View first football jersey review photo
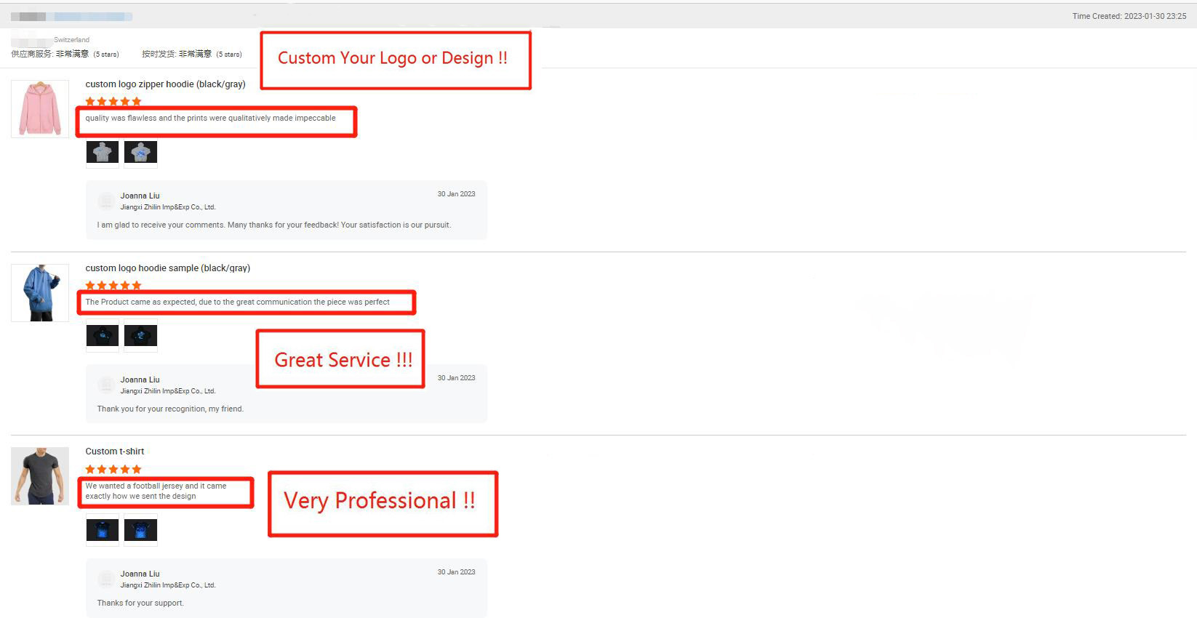The height and width of the screenshot is (618, 1197). pyautogui.click(x=103, y=529)
